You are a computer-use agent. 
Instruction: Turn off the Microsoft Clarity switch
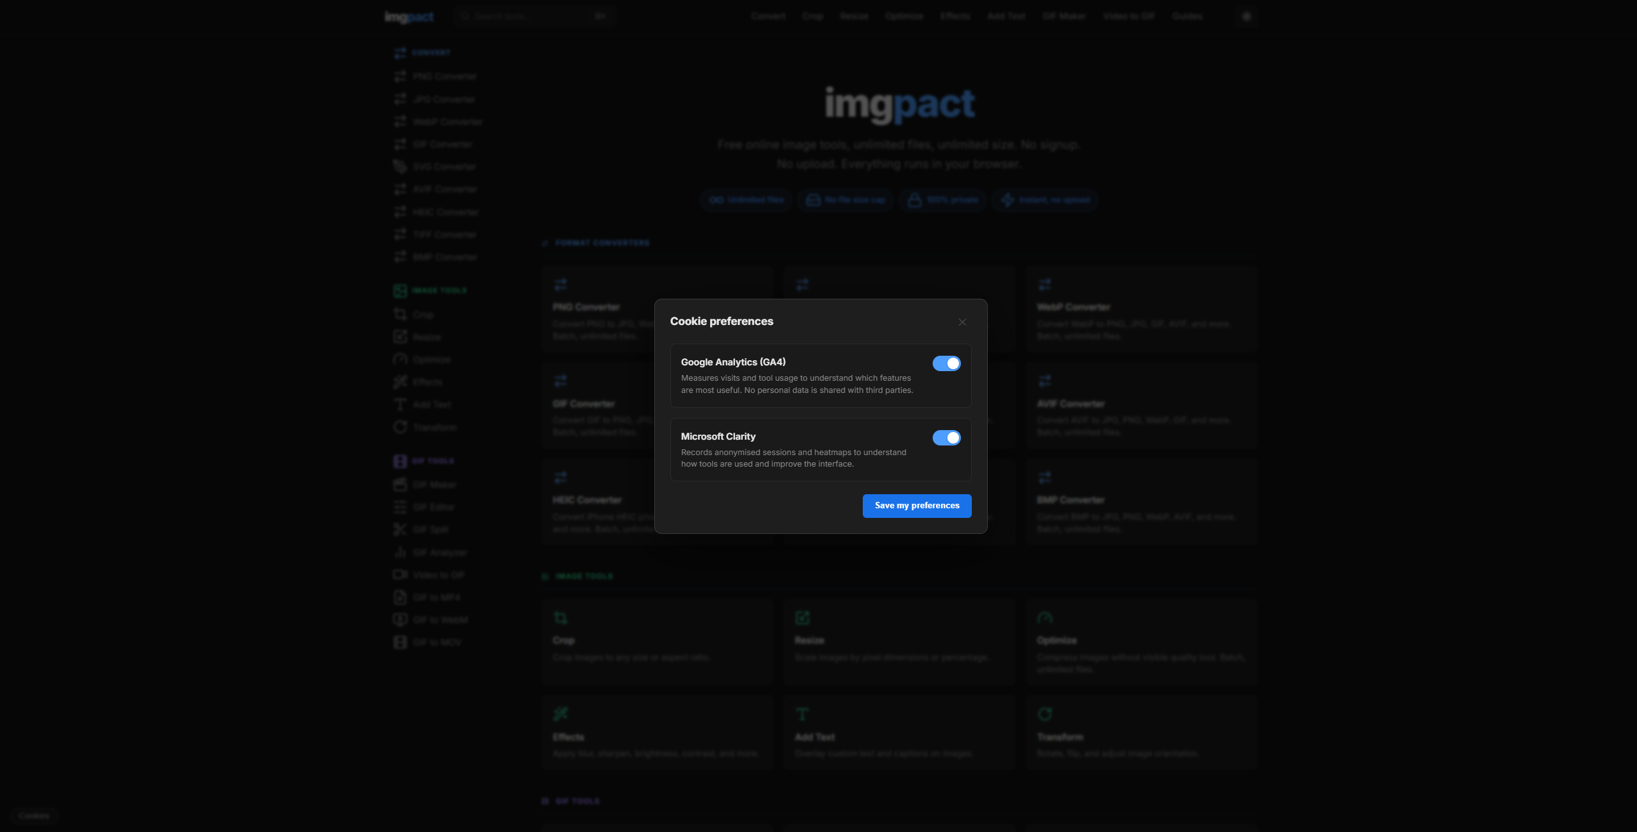946,438
